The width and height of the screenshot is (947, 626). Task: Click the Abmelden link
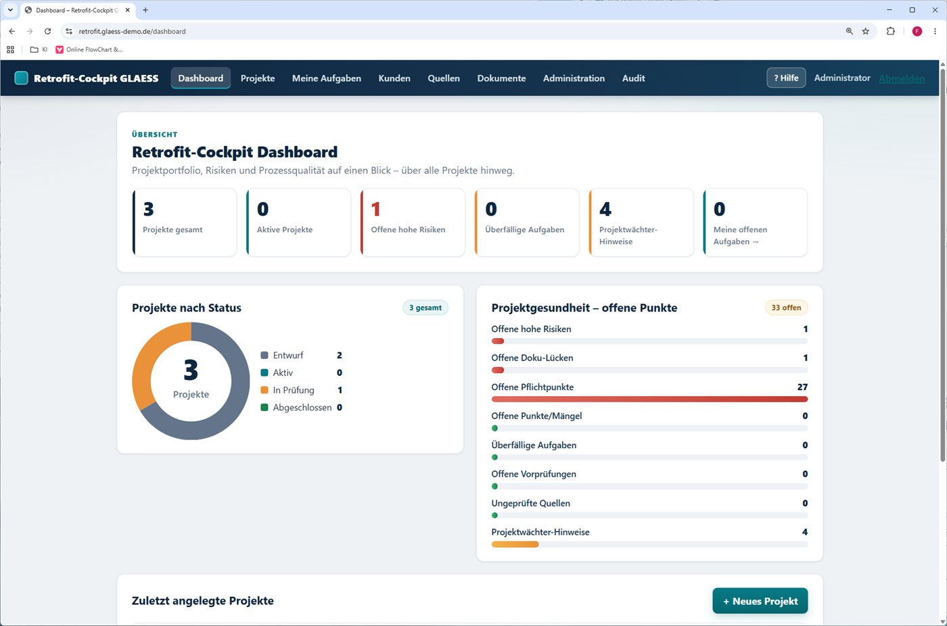coord(902,78)
